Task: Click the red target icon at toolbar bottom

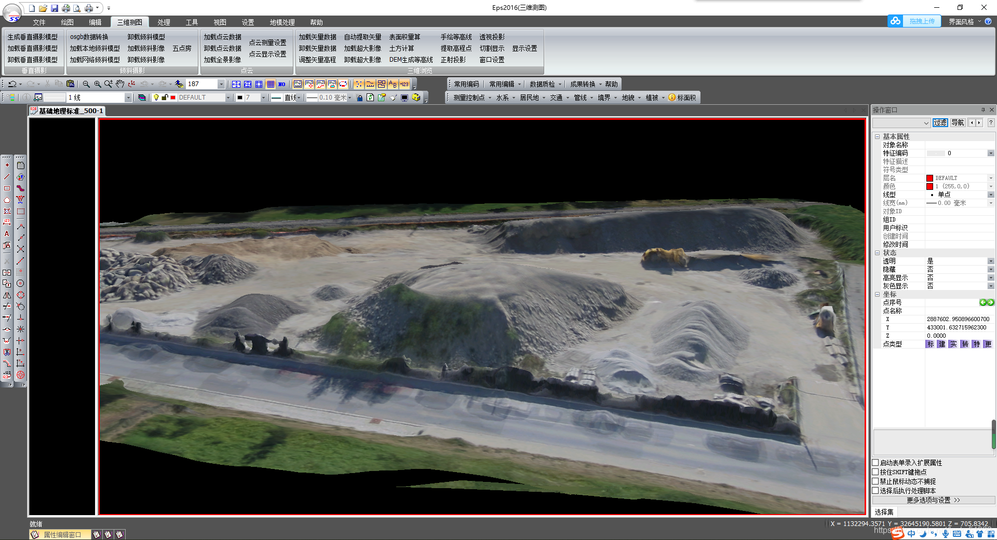Action: coord(20,375)
